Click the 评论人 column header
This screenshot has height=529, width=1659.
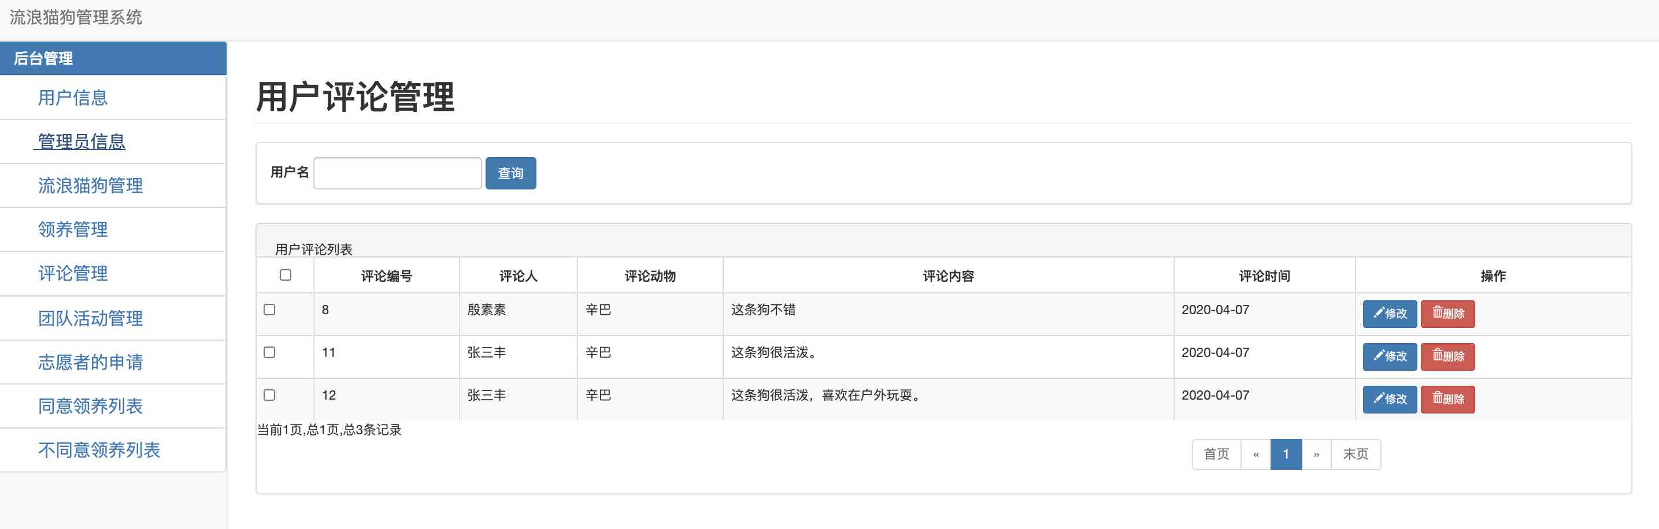click(519, 276)
